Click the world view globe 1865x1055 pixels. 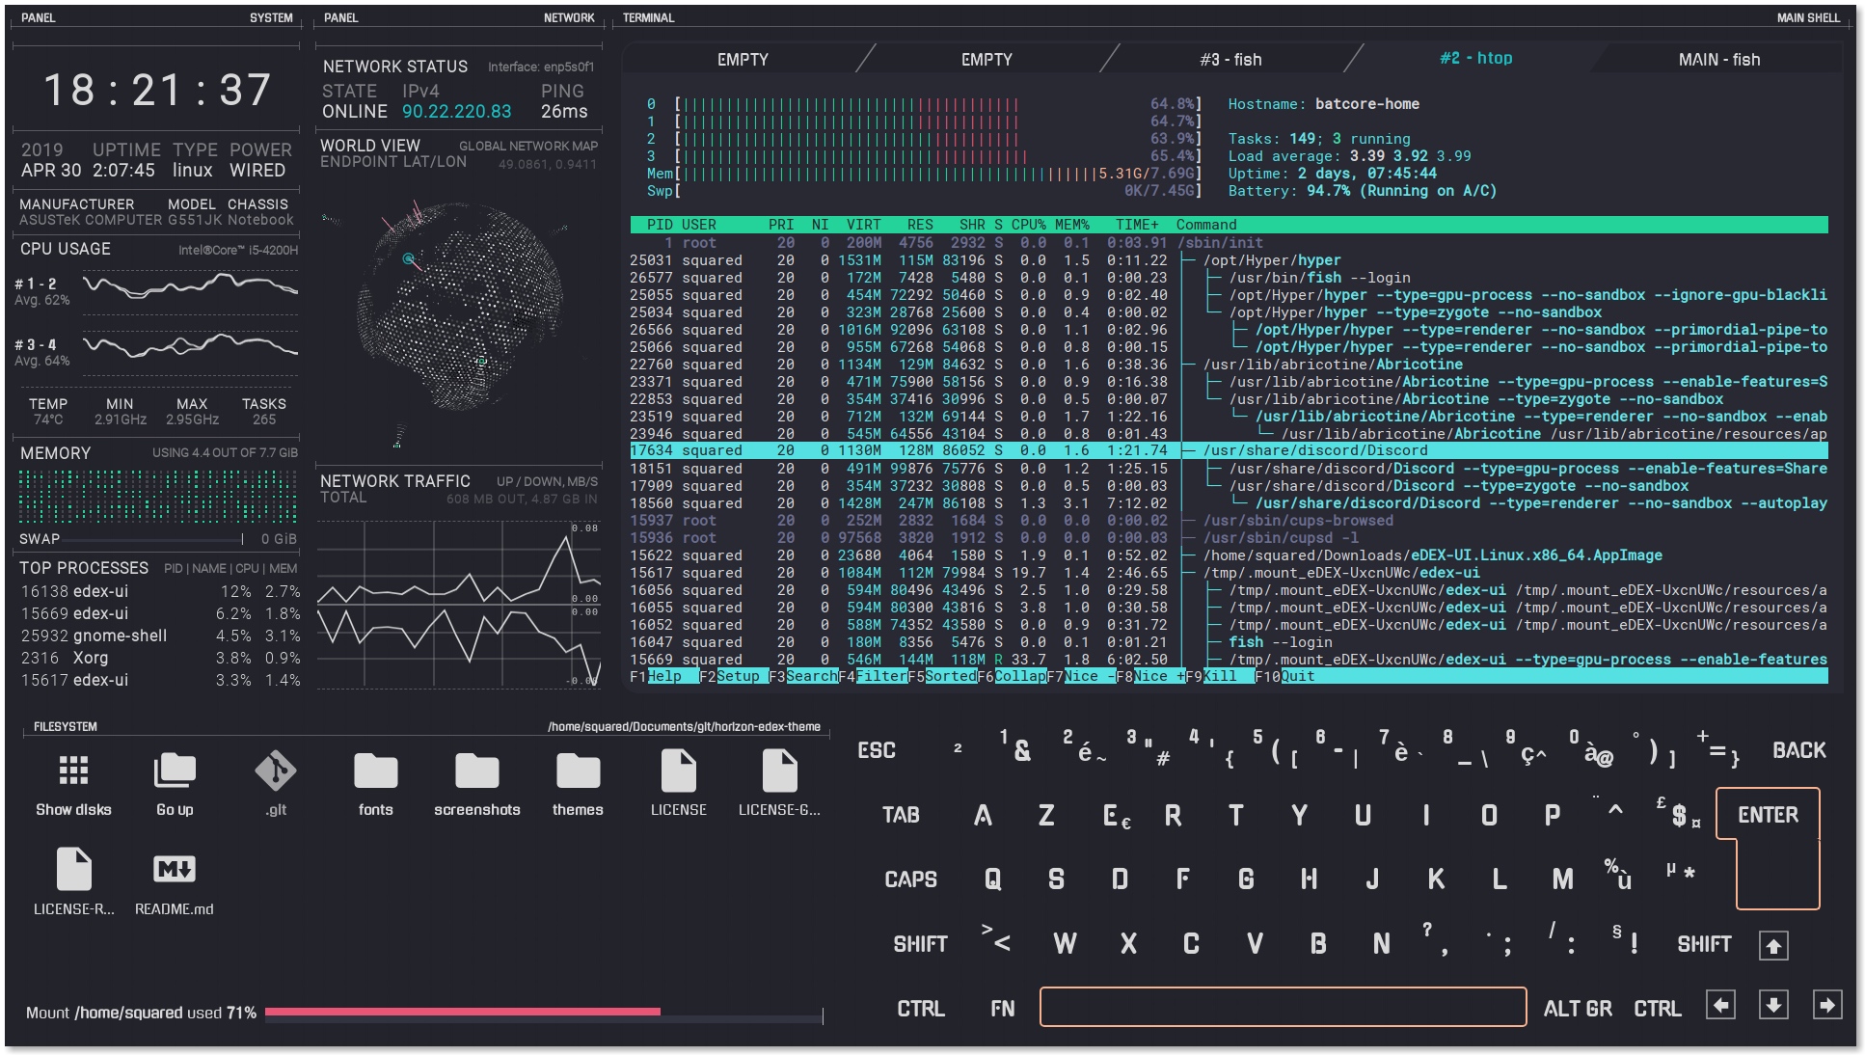point(459,307)
